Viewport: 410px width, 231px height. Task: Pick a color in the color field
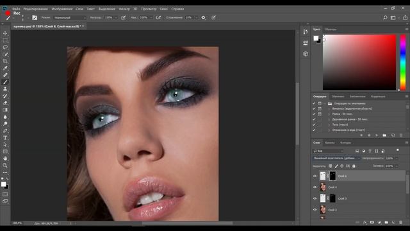pos(359,62)
